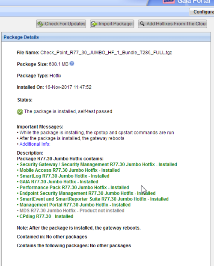Click the Gaia Portal logo text

(x=194, y=2)
